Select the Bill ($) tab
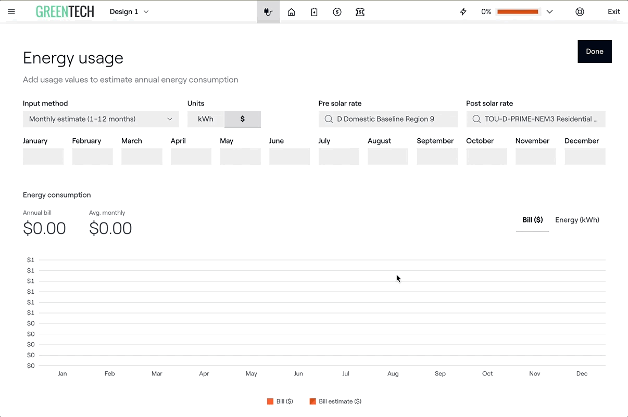This screenshot has width=628, height=417. (x=532, y=220)
